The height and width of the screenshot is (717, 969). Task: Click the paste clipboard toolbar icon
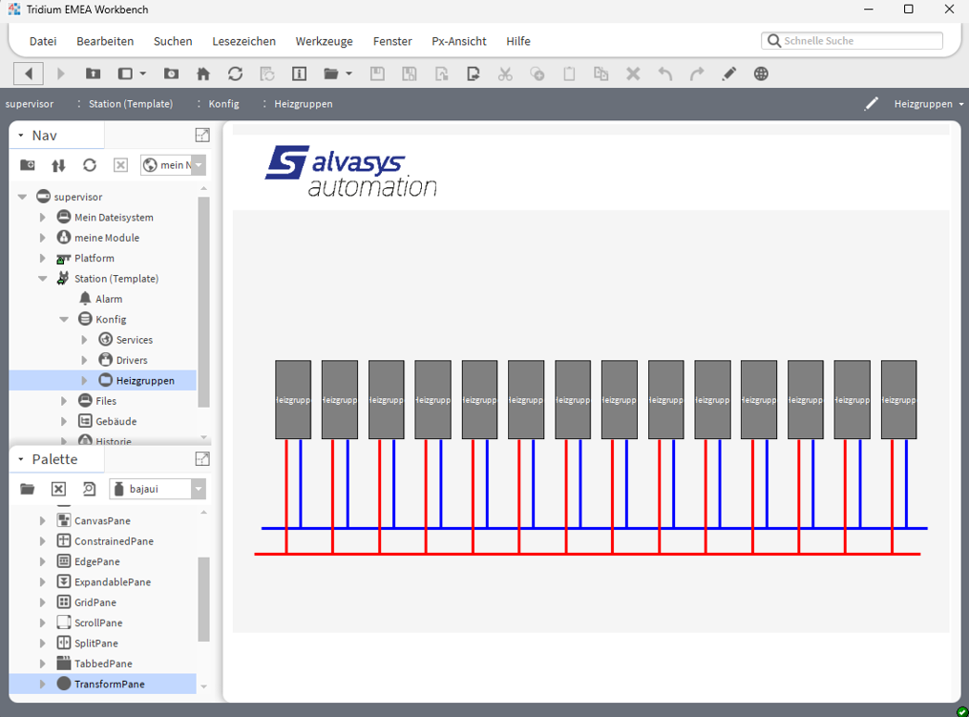click(x=569, y=74)
